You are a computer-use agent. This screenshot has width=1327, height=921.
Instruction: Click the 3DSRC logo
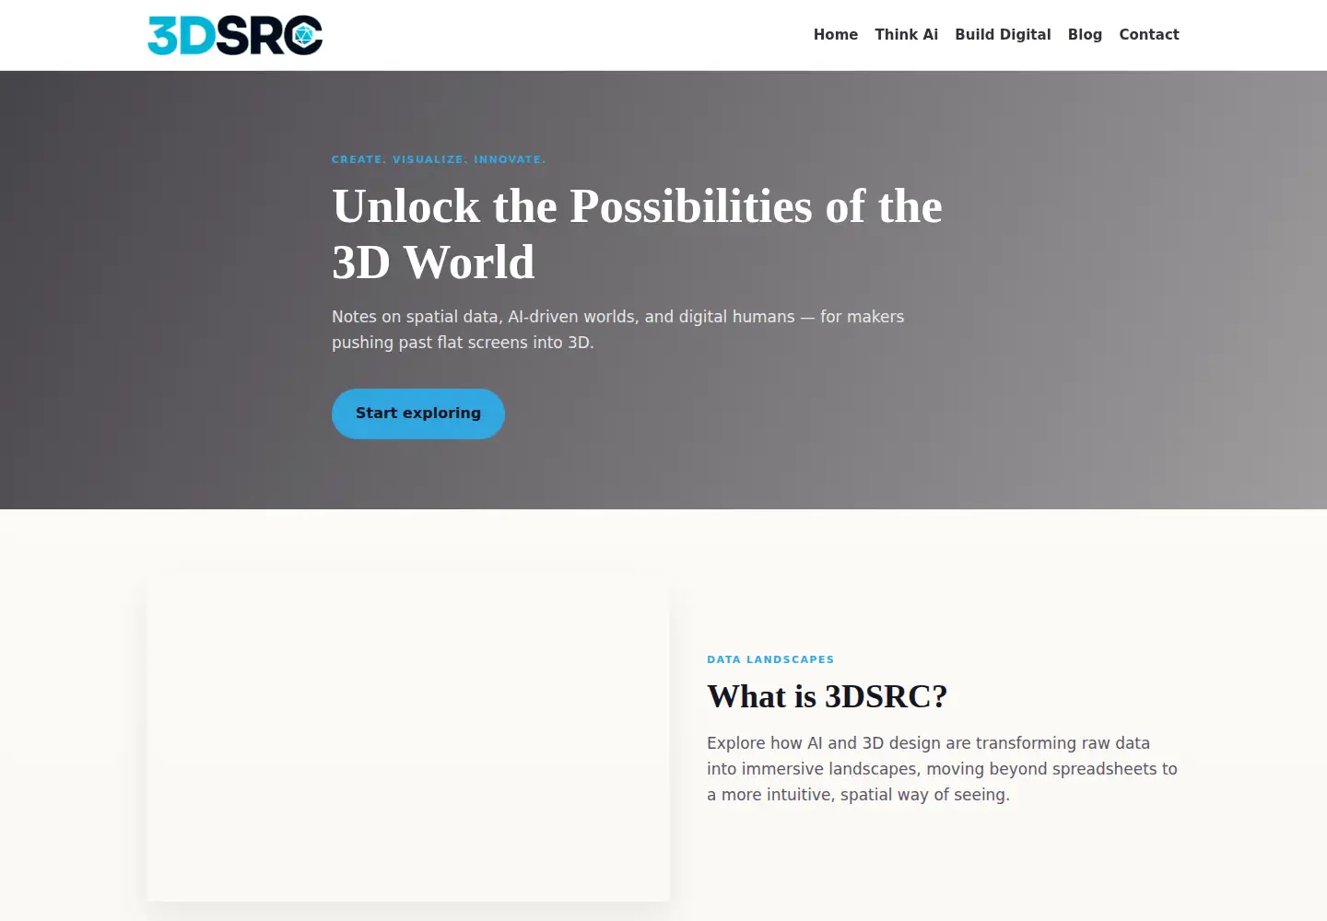pos(235,35)
